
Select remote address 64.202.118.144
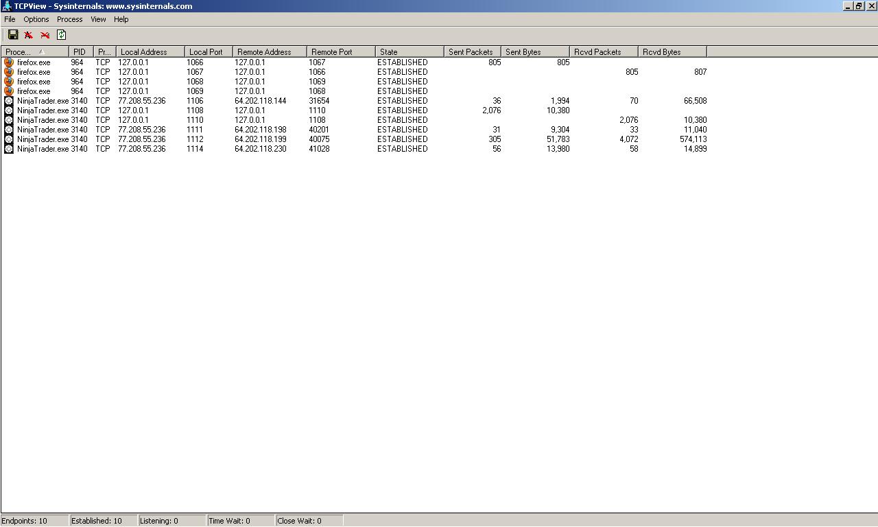(x=261, y=101)
